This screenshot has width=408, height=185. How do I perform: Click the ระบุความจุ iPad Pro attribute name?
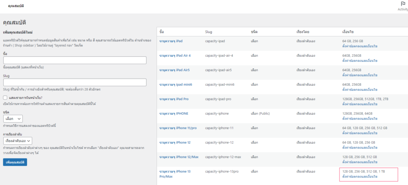tap(174, 99)
